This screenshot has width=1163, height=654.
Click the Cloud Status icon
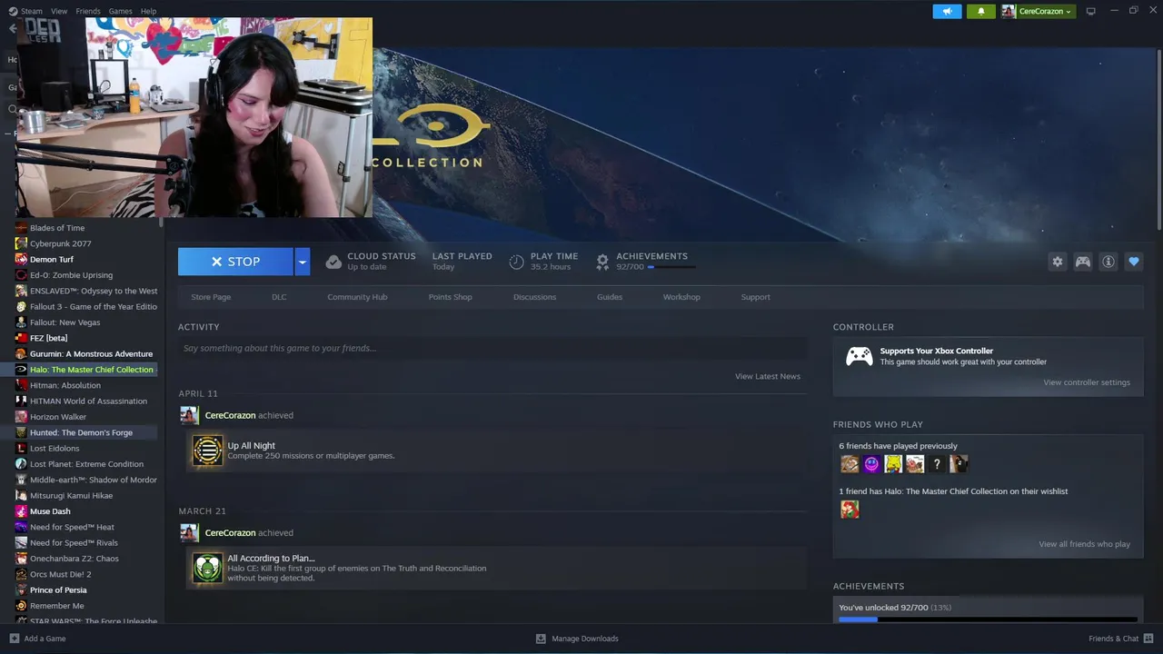(333, 262)
